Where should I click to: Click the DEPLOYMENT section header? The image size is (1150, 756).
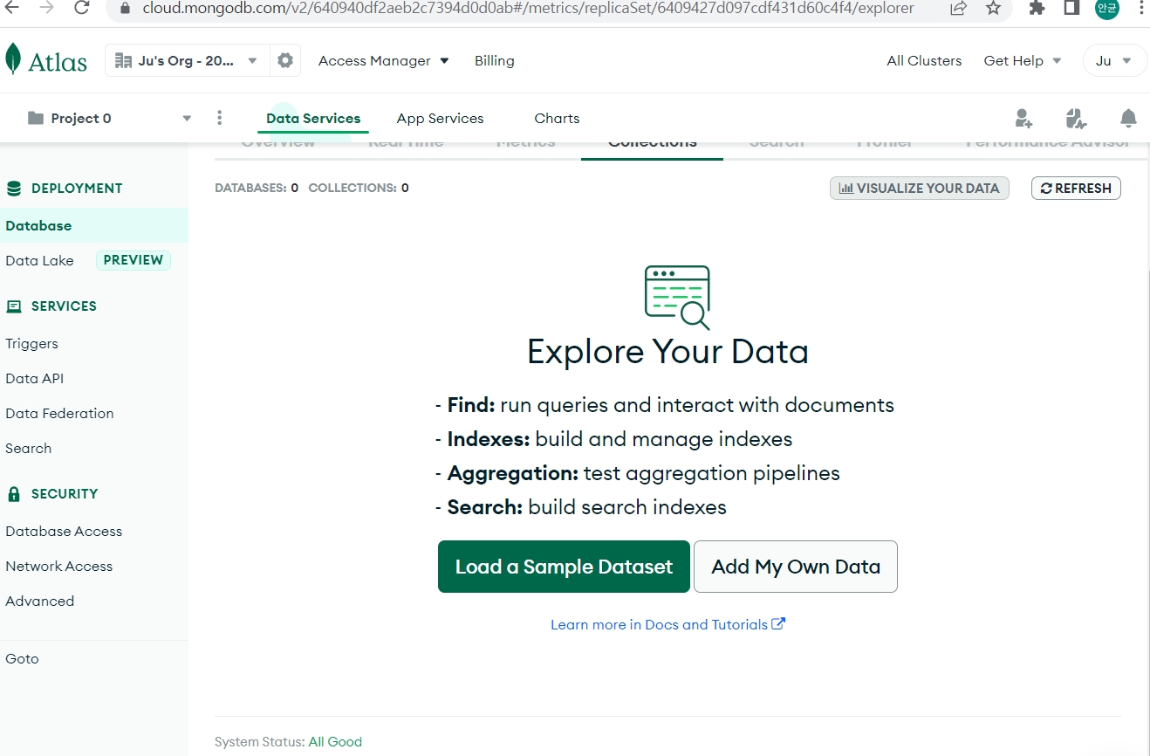click(x=65, y=189)
